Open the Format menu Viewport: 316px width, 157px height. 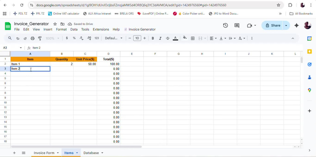point(61,29)
